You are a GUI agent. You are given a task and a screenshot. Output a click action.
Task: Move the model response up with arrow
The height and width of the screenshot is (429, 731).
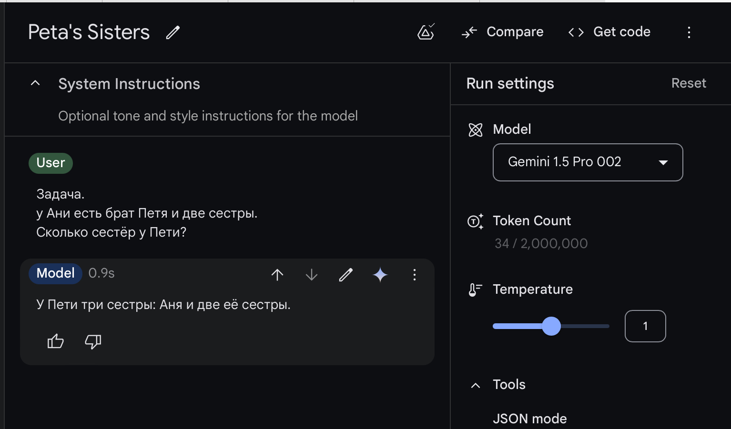(277, 275)
